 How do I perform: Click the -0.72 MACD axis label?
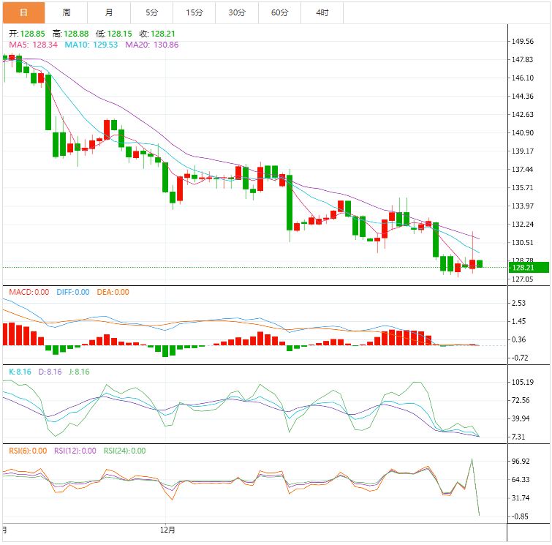(x=520, y=358)
